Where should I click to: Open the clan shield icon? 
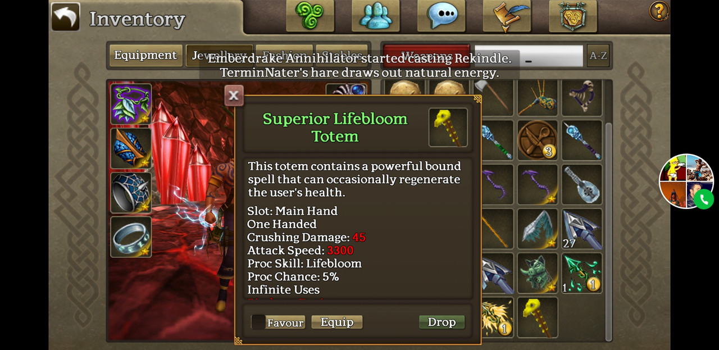pos(573,15)
